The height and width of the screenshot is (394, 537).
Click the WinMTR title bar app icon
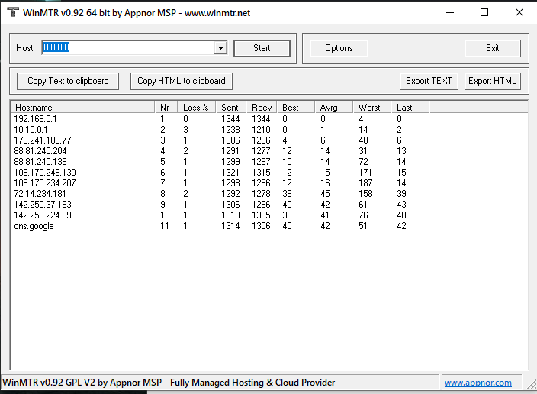[x=13, y=12]
